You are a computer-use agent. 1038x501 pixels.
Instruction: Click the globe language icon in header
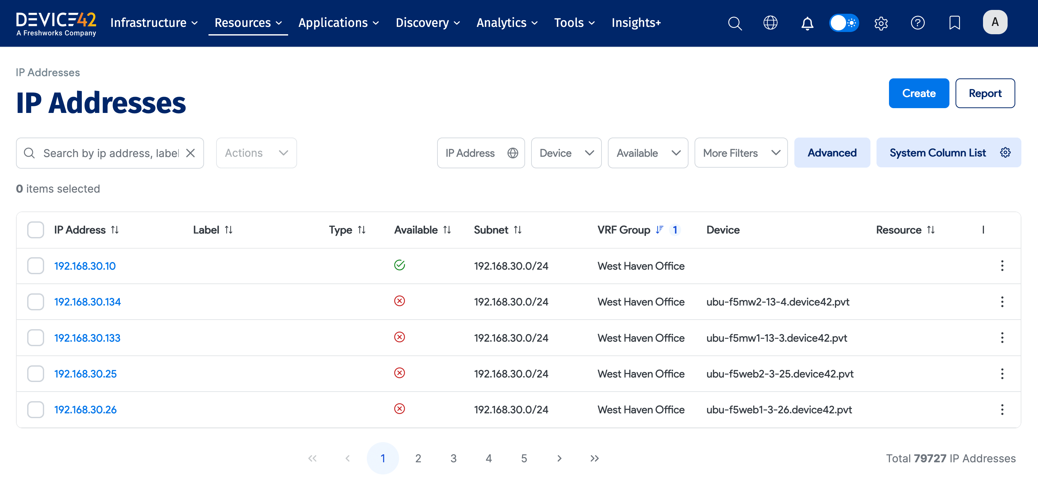click(770, 23)
